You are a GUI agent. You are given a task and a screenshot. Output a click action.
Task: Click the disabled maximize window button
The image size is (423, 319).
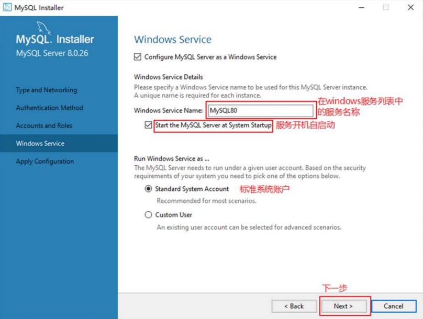386,7
